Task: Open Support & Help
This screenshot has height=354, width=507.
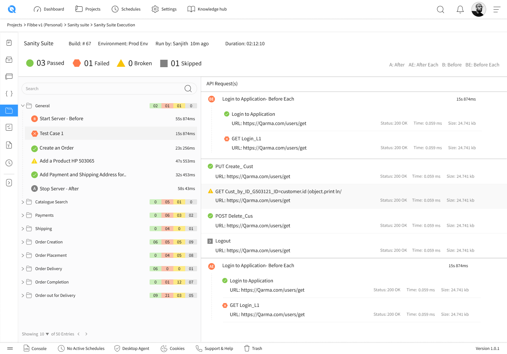Action: click(x=215, y=348)
